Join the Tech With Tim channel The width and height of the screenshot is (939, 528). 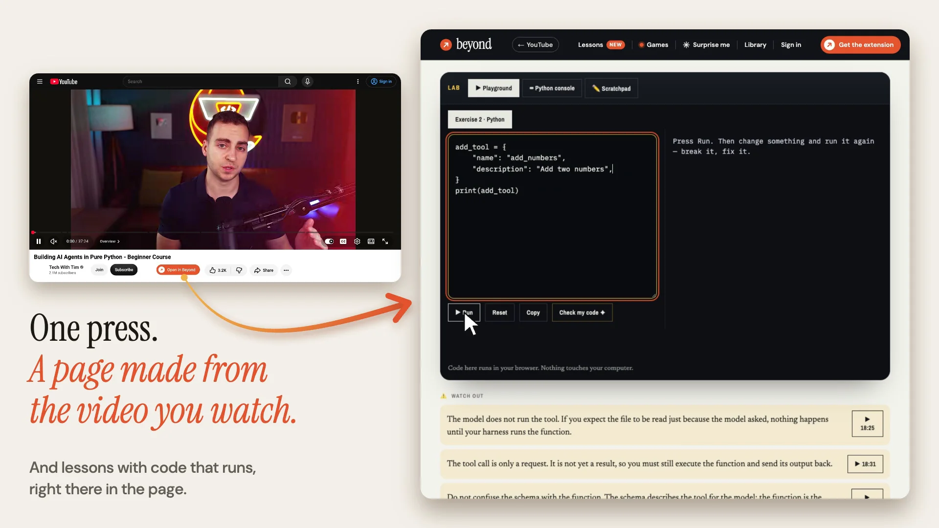[99, 270]
